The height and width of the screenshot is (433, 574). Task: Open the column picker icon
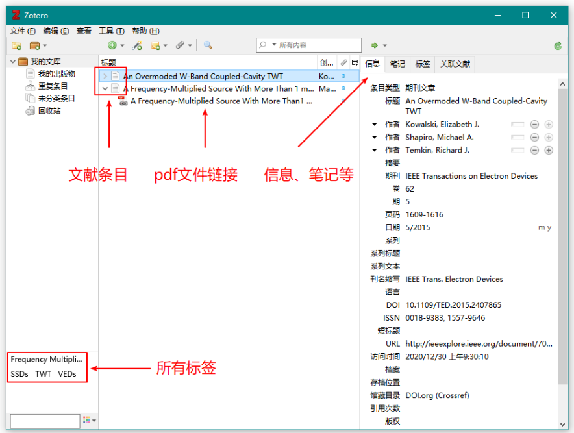[355, 62]
